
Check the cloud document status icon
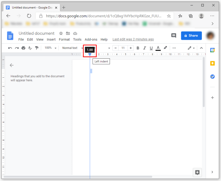(x=75, y=33)
